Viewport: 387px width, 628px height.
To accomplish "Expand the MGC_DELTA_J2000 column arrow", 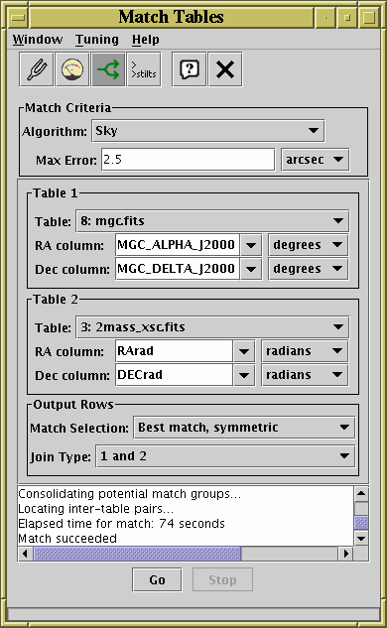I will coord(251,268).
